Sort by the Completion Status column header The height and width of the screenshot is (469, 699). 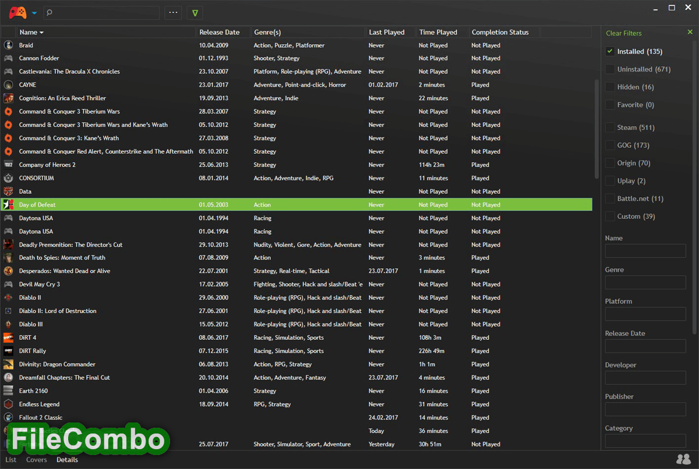[504, 32]
